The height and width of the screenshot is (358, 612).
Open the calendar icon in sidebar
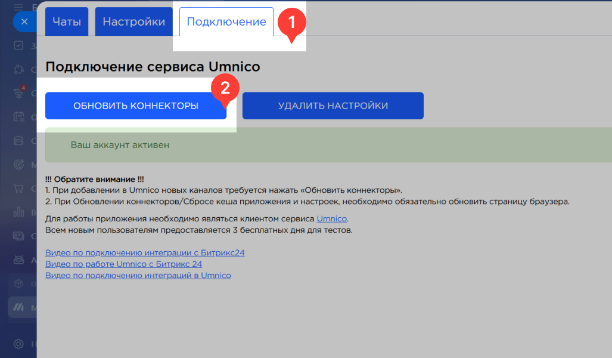tap(19, 117)
